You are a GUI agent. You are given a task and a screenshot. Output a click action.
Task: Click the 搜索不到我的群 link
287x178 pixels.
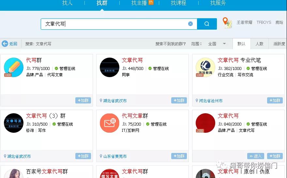pos(171,44)
